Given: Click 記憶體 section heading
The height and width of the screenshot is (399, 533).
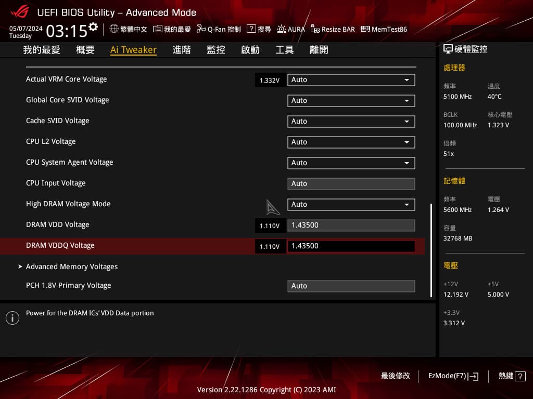Looking at the screenshot, I should point(454,181).
